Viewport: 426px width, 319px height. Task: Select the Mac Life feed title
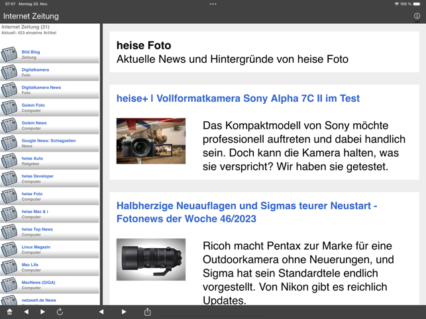[30, 265]
